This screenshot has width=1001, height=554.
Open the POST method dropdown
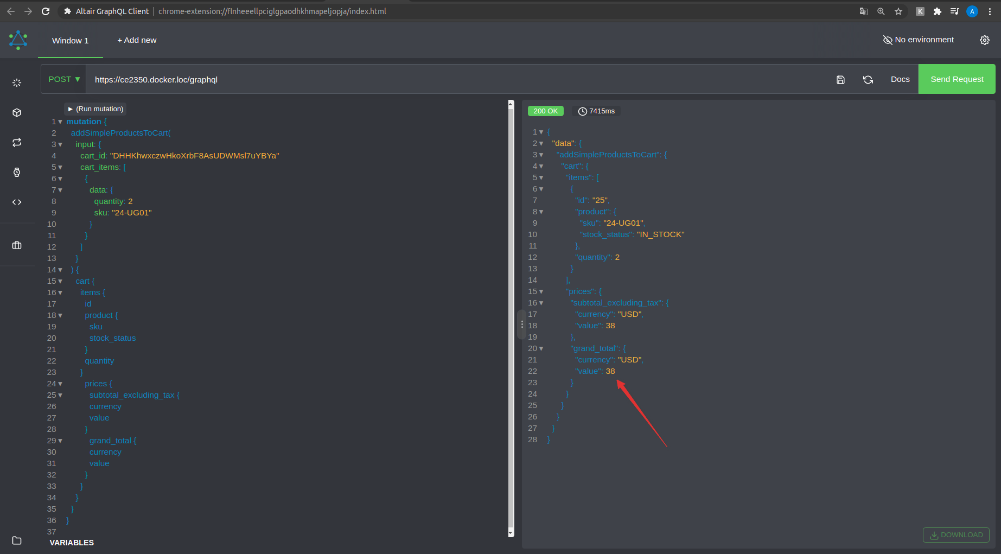point(64,79)
